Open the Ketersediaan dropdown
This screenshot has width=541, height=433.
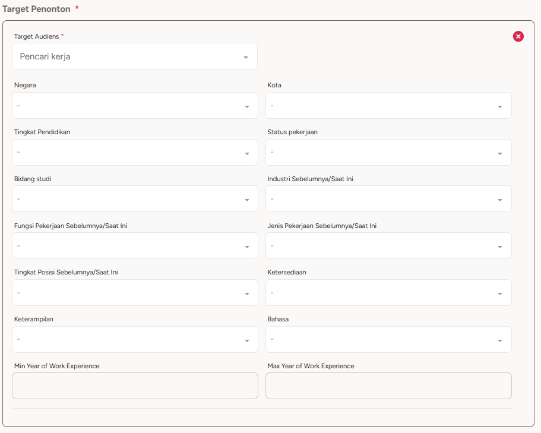(x=388, y=293)
